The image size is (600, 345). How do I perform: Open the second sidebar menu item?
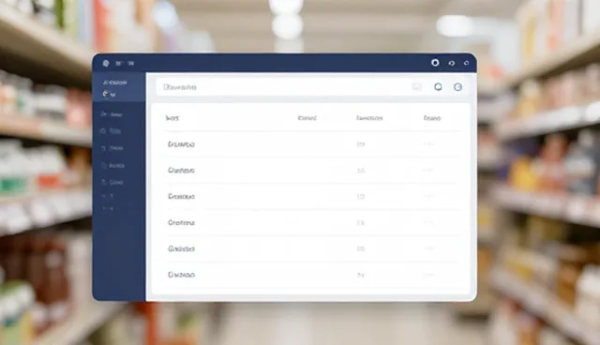[x=112, y=131]
